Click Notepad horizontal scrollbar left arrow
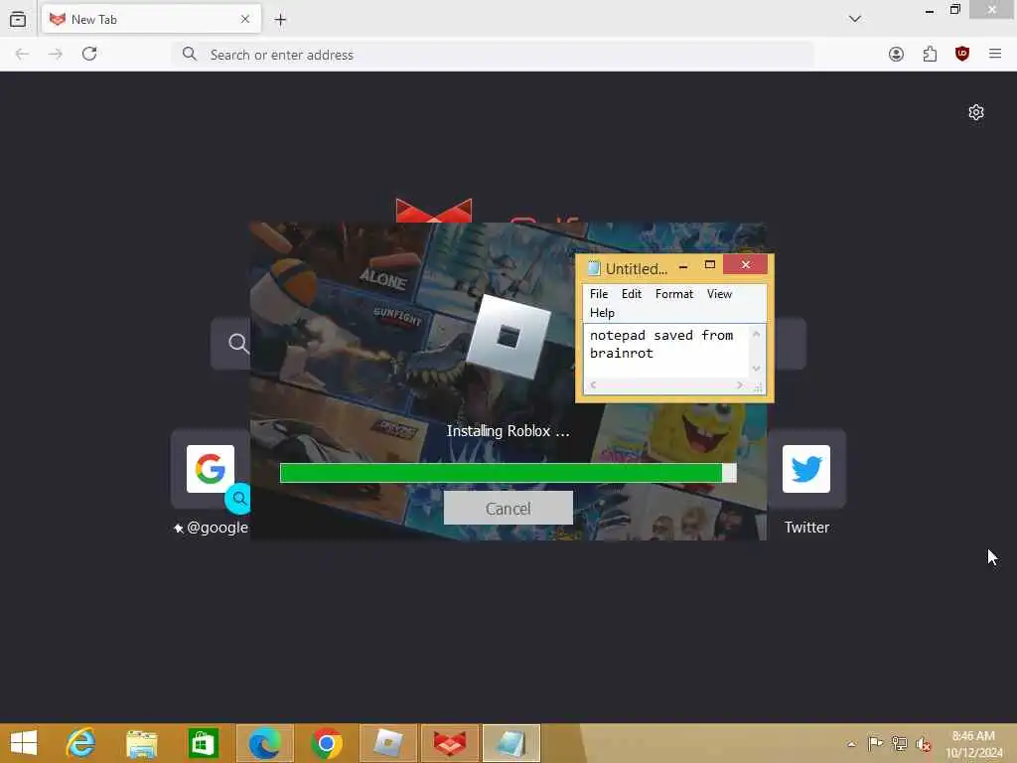 coord(594,384)
